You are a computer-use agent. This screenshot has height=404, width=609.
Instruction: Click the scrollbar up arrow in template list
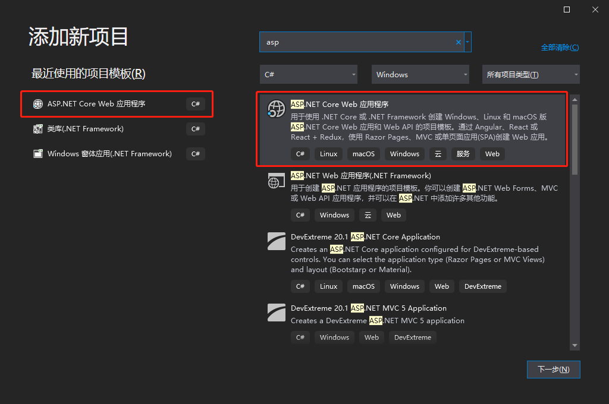575,100
